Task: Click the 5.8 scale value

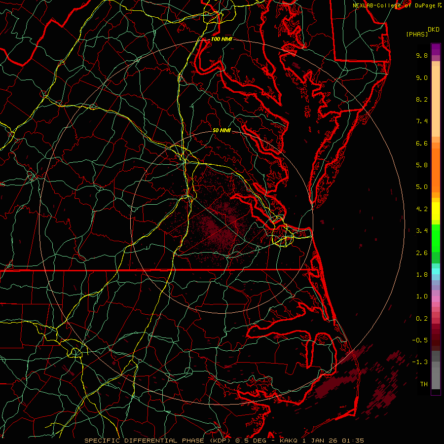Action: [x=422, y=165]
